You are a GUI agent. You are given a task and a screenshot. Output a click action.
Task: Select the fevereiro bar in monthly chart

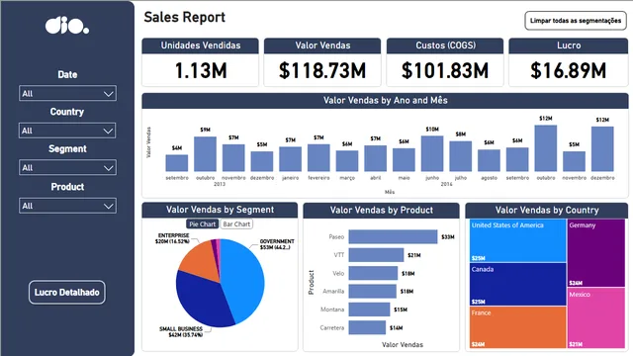click(x=318, y=158)
